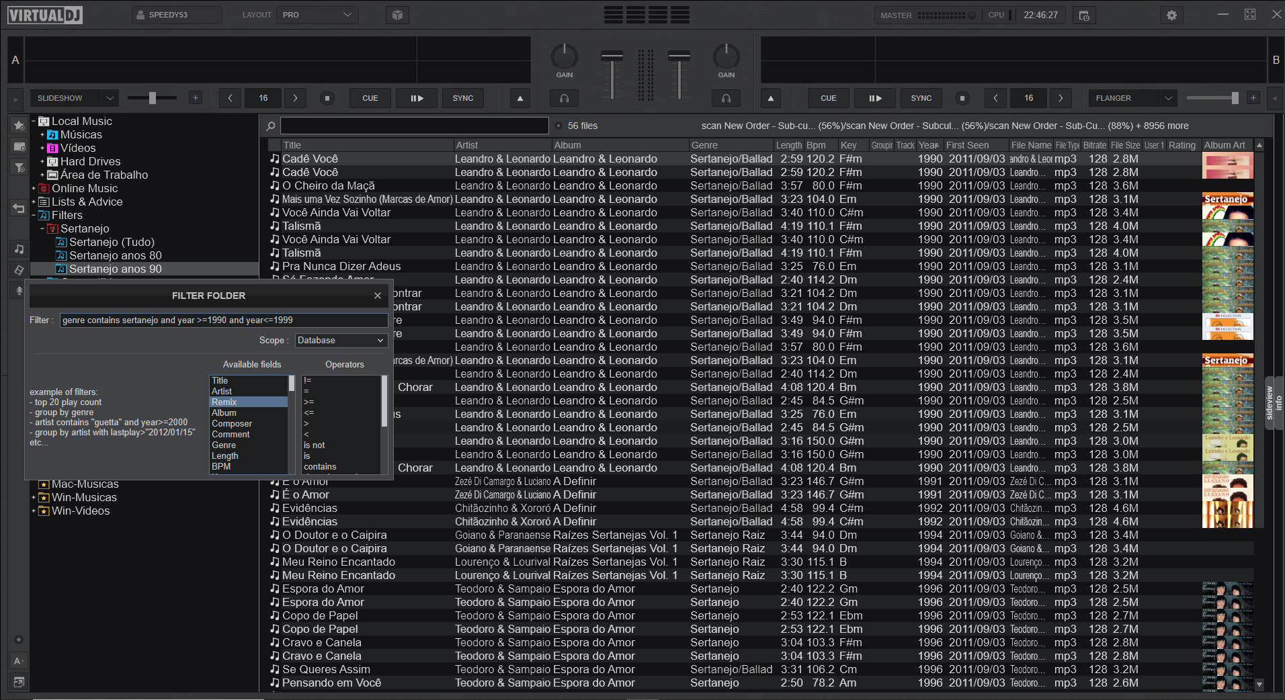Screen dimensions: 1285x700
Task: Click the browser search text field
Action: coord(414,126)
